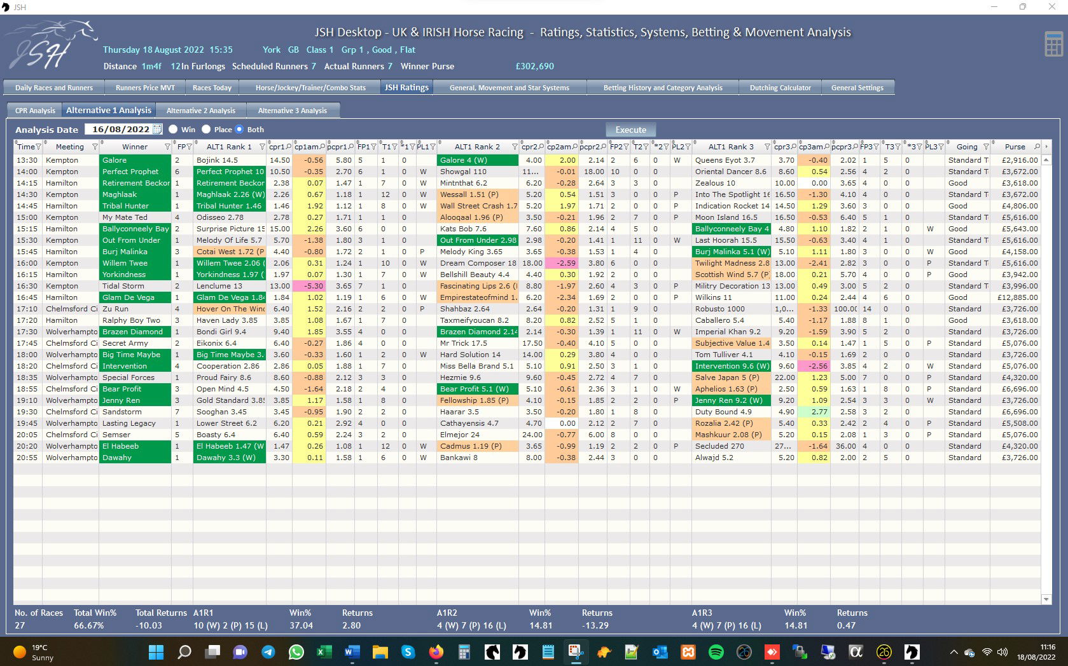
Task: Open FP1 column filter dropdown
Action: tap(374, 147)
